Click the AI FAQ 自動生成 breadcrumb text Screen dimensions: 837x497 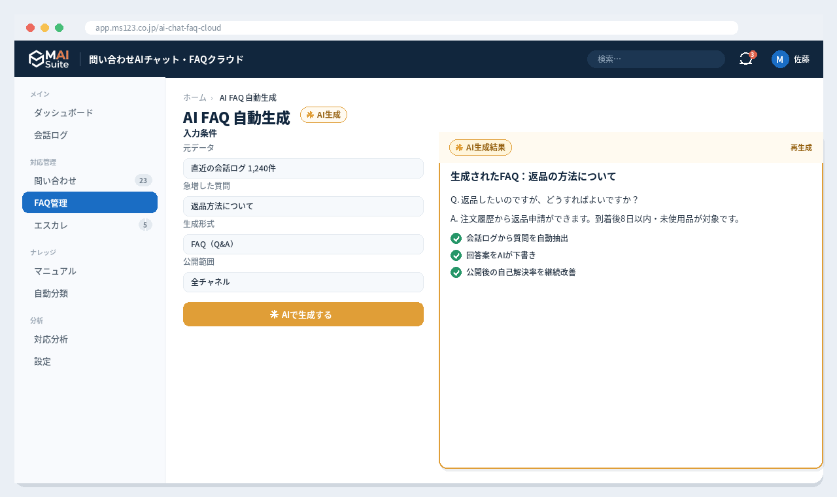pos(248,97)
